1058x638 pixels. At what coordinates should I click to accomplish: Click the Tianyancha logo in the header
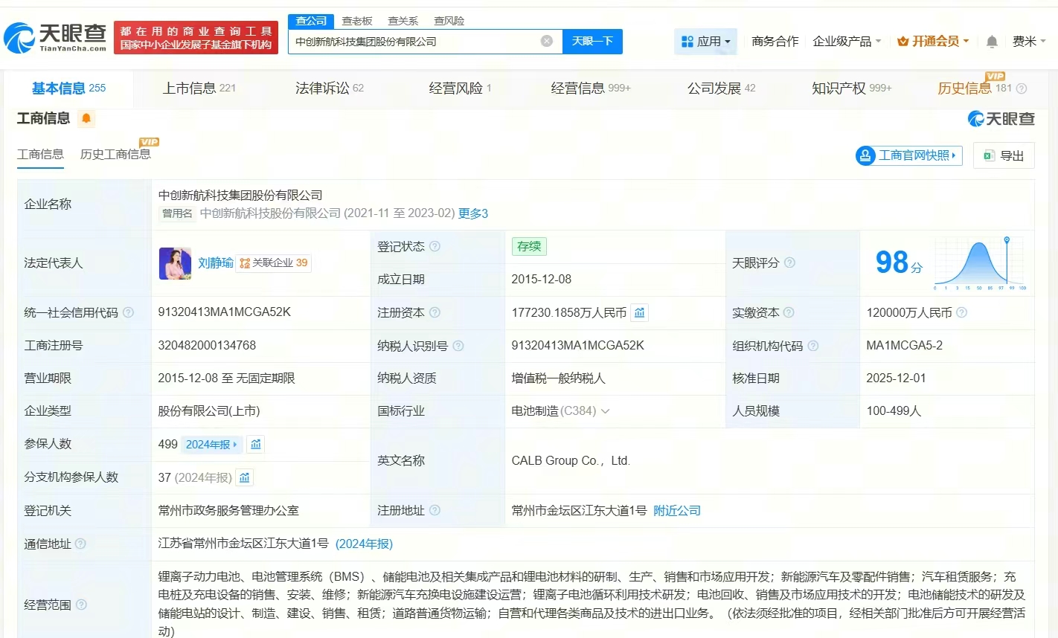pyautogui.click(x=56, y=37)
